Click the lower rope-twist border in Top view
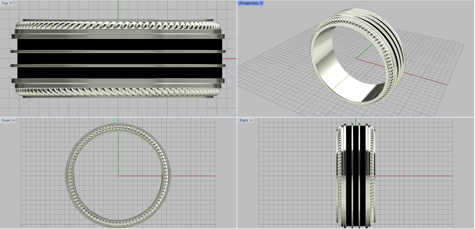Image resolution: width=475 pixels, height=229 pixels. (x=118, y=92)
